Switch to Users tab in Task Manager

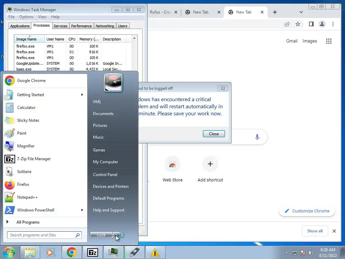(x=123, y=26)
